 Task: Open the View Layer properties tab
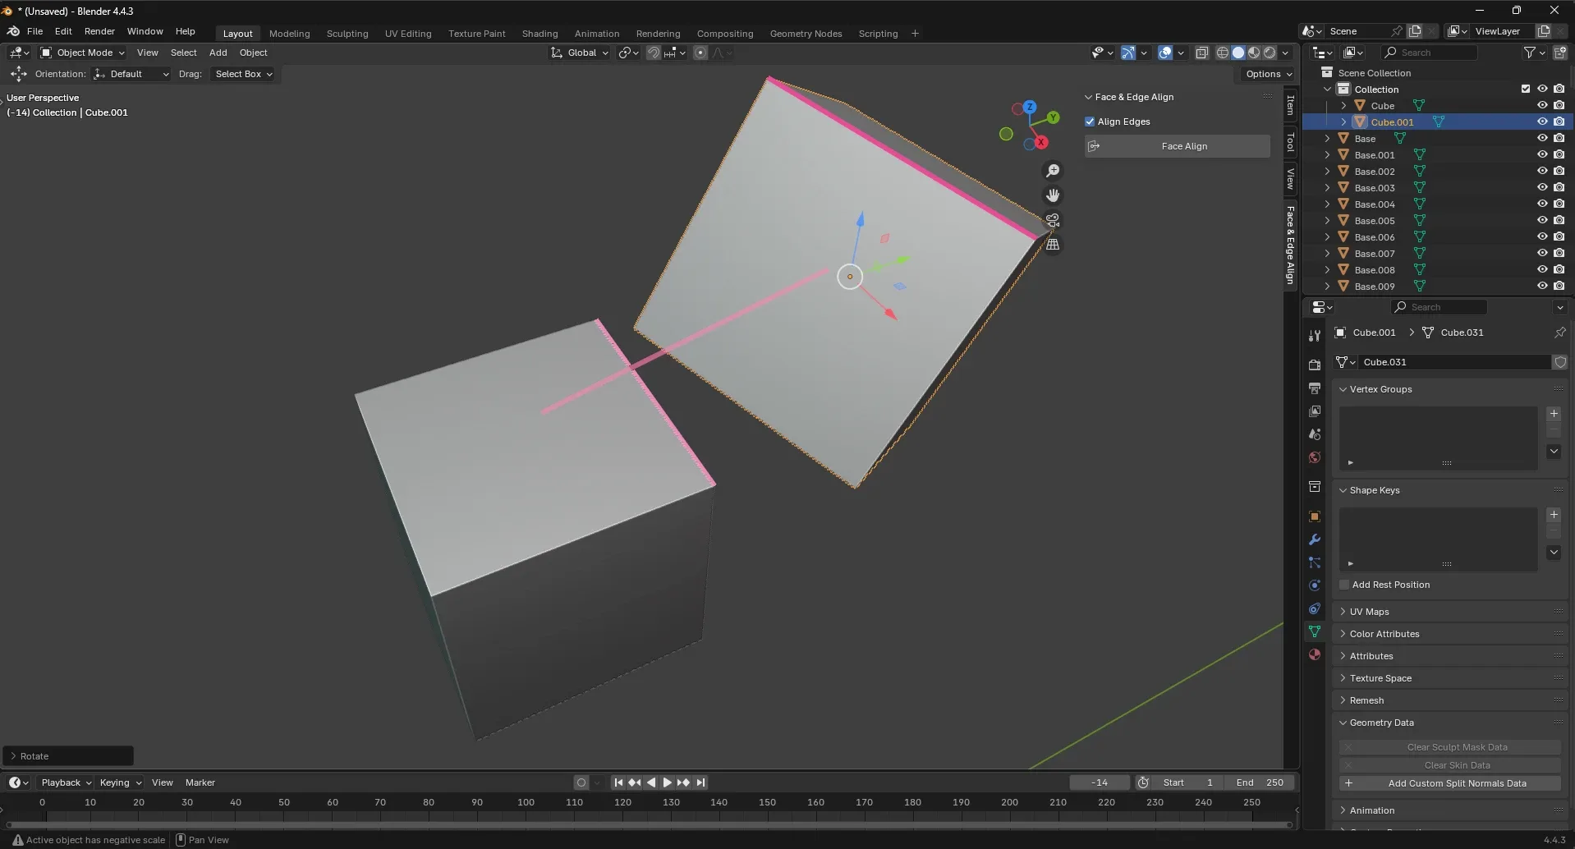pyautogui.click(x=1315, y=411)
